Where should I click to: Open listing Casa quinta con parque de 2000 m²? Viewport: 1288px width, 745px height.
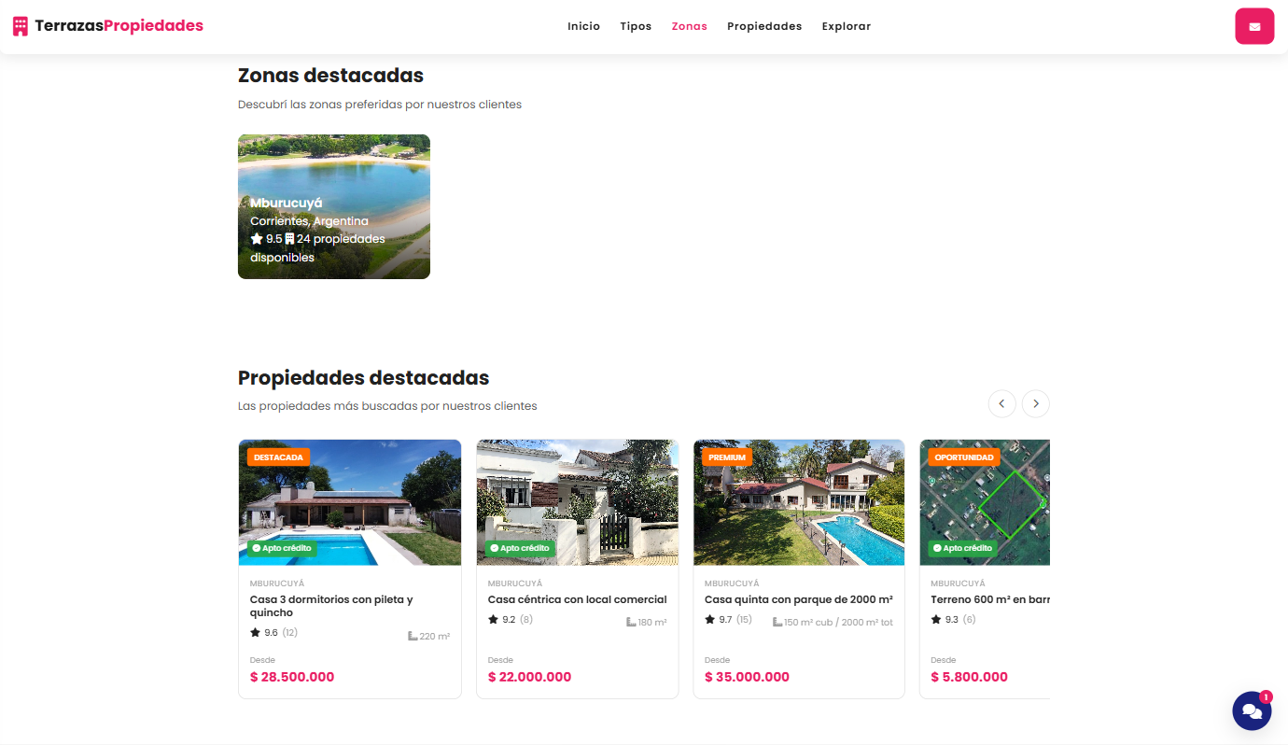[799, 599]
